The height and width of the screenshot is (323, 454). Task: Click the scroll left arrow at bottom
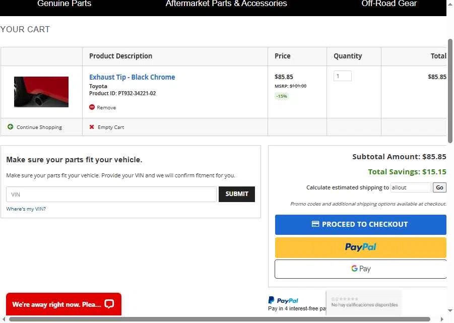[4, 319]
